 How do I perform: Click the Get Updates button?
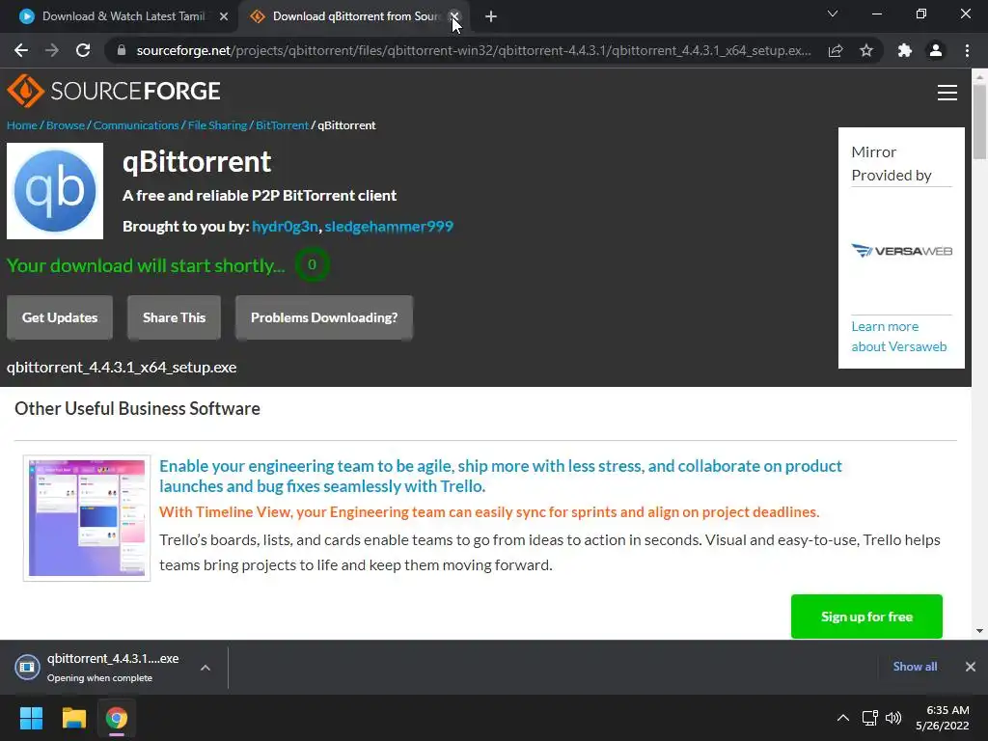[x=60, y=317]
